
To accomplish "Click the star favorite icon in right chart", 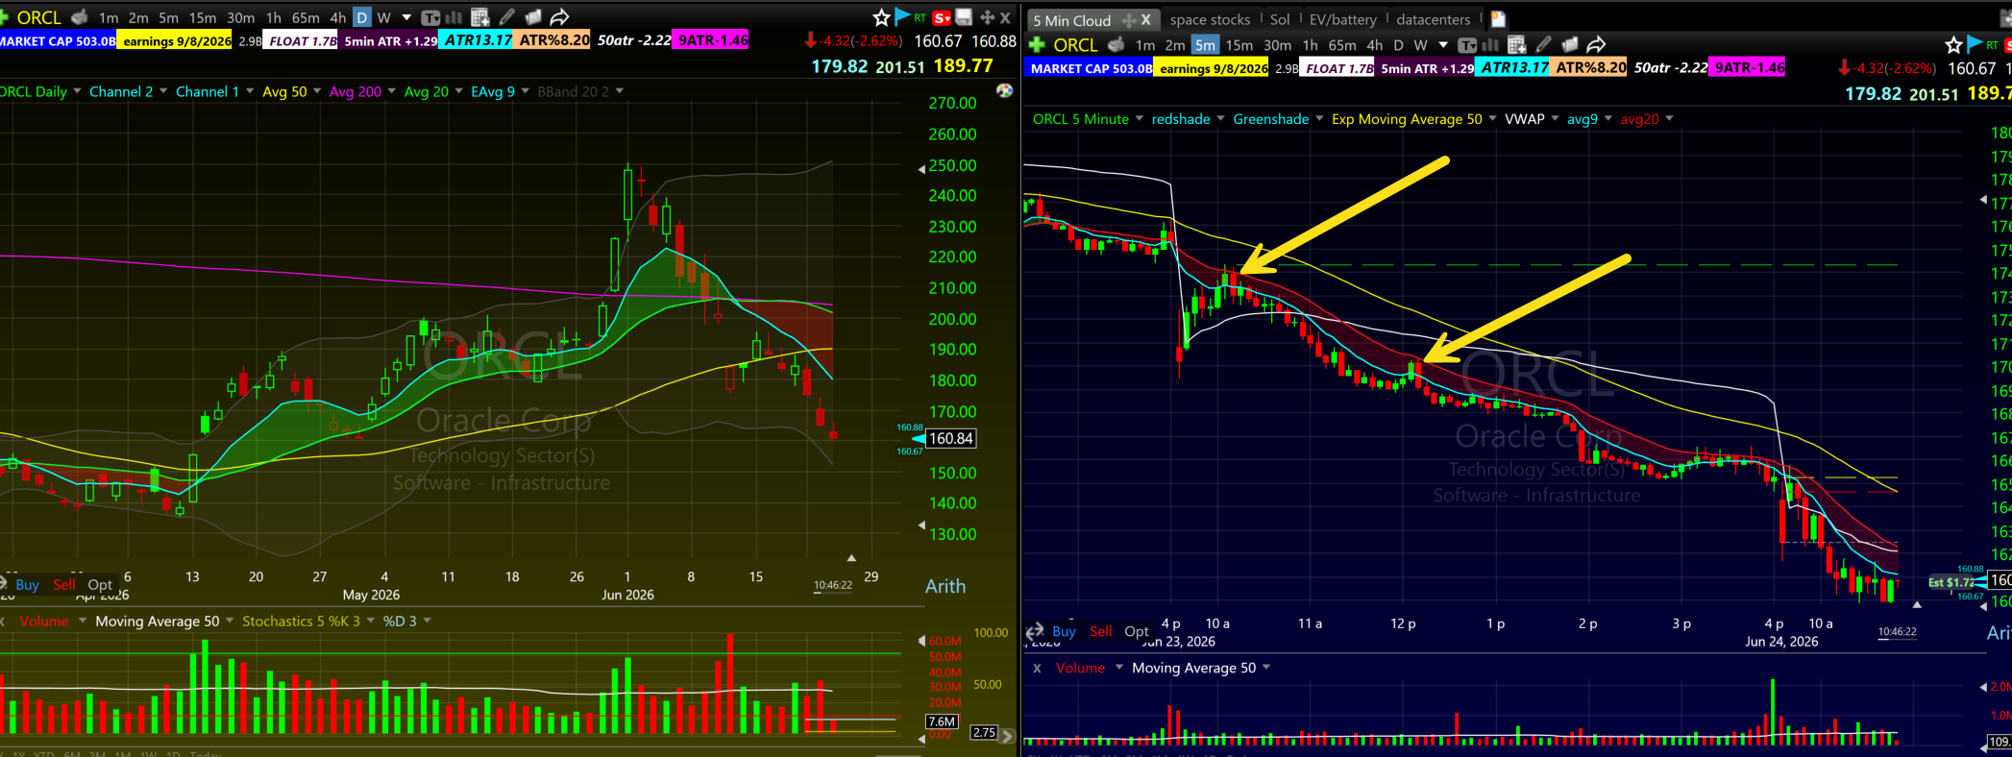I will coord(1953,45).
